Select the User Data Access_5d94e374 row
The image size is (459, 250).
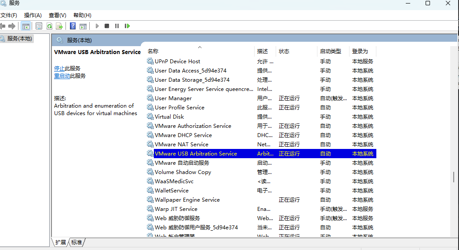[261, 70]
